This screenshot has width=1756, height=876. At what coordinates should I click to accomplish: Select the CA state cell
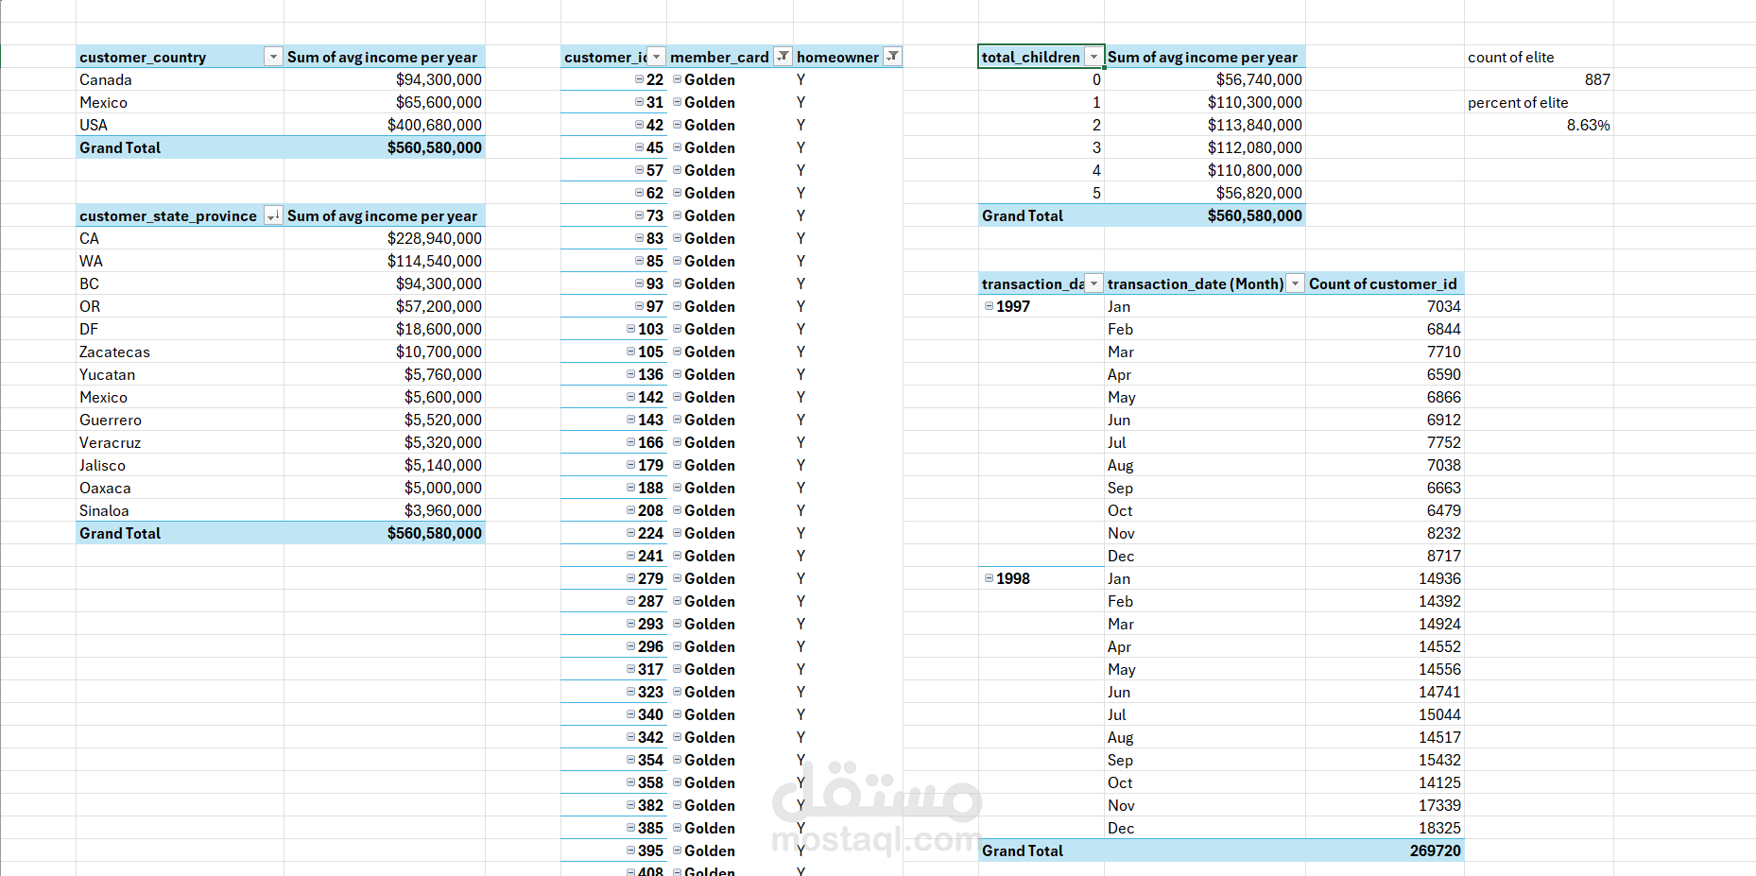point(180,238)
